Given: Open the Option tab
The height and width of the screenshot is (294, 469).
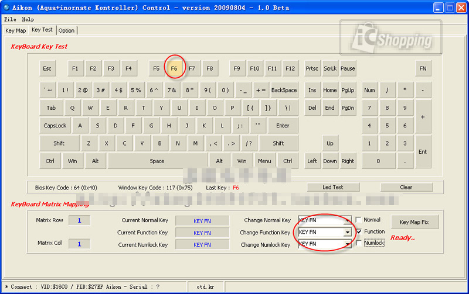Looking at the screenshot, I should point(66,30).
